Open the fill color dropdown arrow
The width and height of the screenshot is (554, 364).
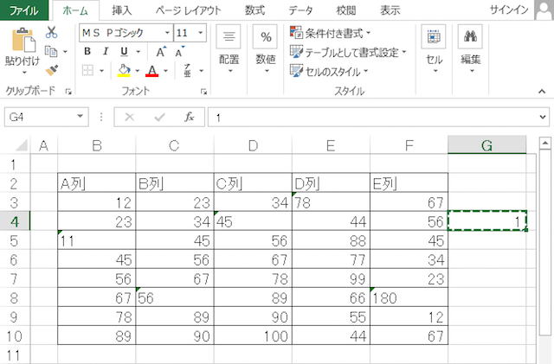coord(138,71)
